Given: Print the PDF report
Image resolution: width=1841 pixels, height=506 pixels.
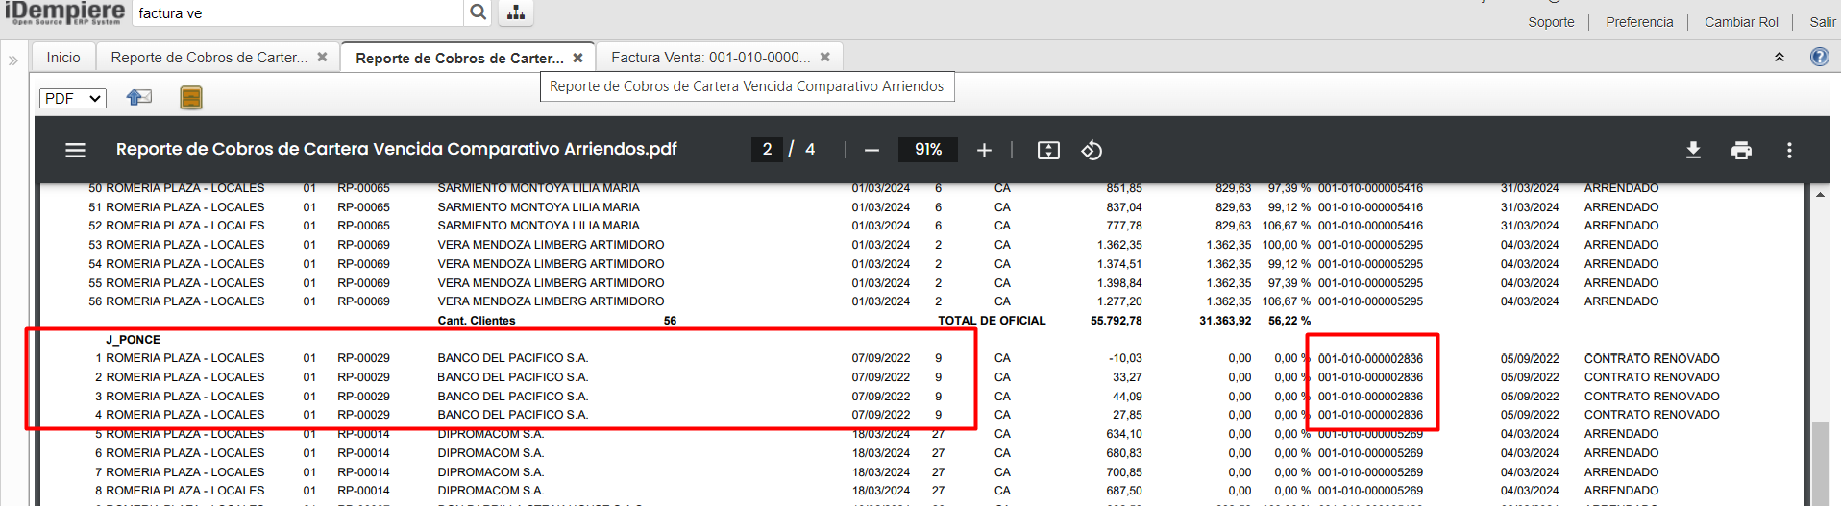Looking at the screenshot, I should pos(1741,150).
